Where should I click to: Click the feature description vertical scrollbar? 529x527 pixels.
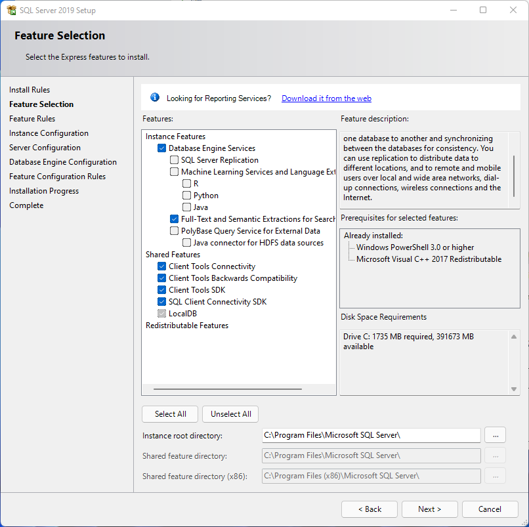(514, 176)
